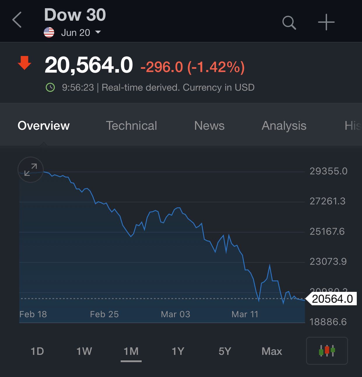Tap the back arrow icon
Screen dimensions: 362x377
(17, 20)
